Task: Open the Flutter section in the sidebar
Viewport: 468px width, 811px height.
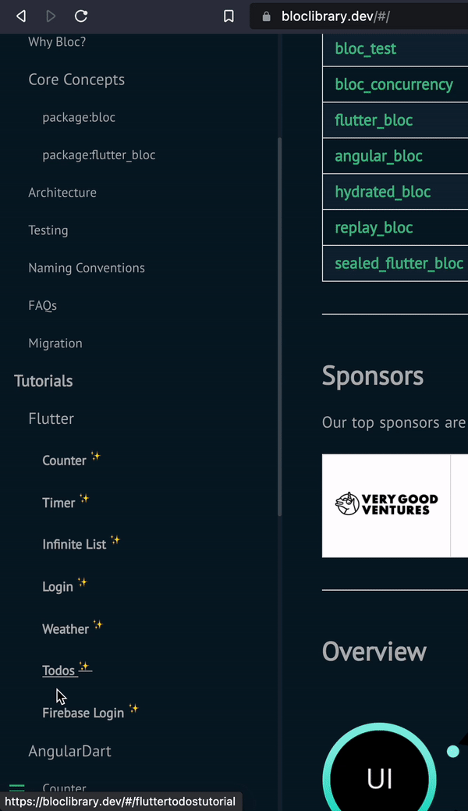Action: pyautogui.click(x=51, y=418)
